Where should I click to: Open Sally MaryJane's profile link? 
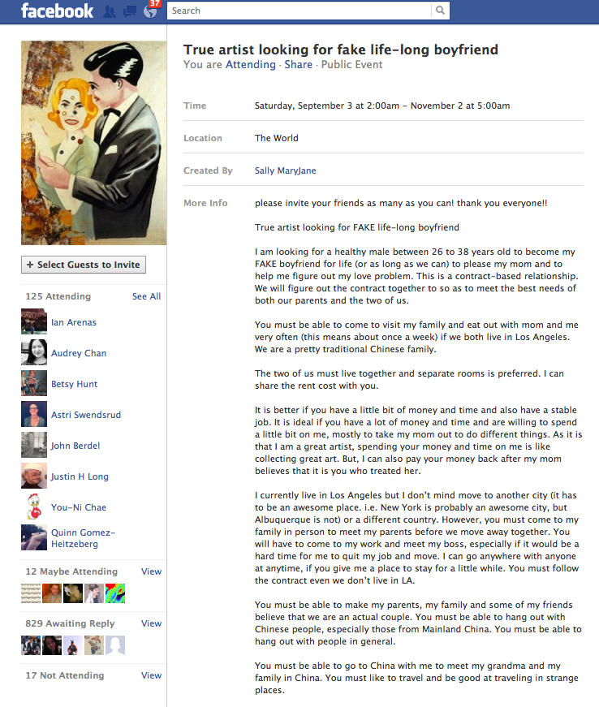[286, 170]
